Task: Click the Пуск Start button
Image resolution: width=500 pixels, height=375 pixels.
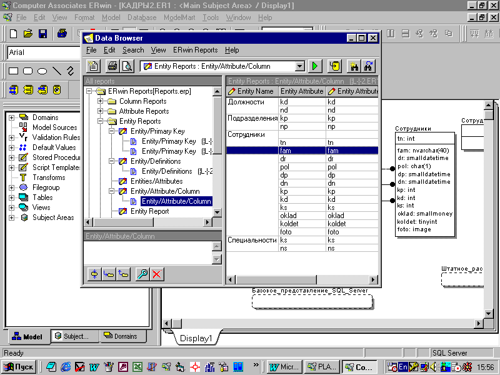Action: [x=19, y=367]
